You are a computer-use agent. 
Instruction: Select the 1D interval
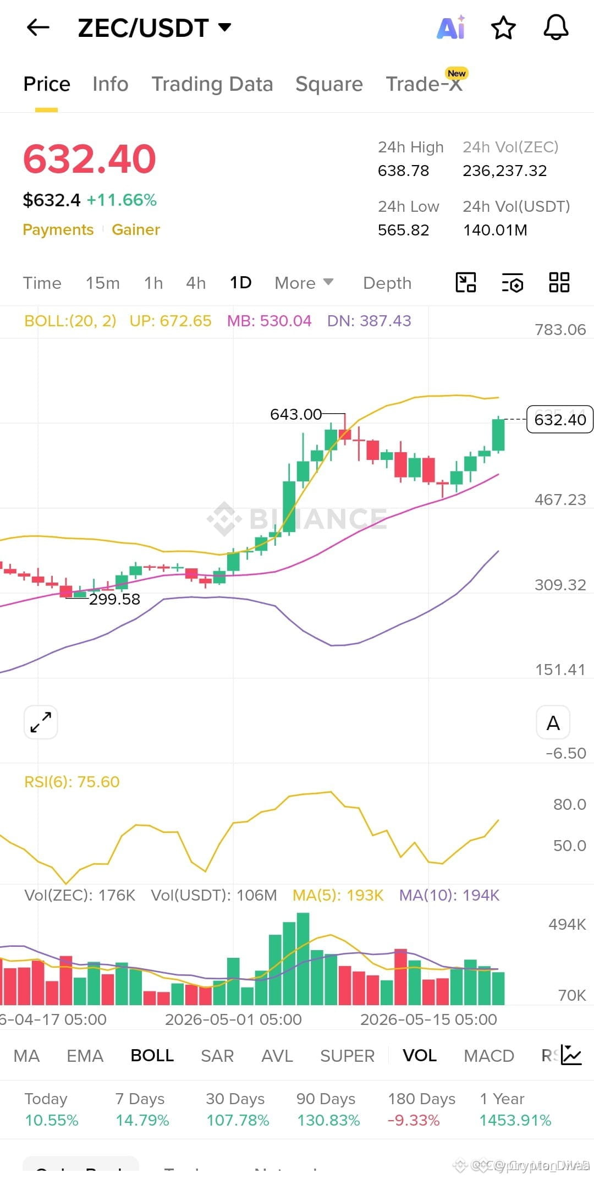point(241,283)
